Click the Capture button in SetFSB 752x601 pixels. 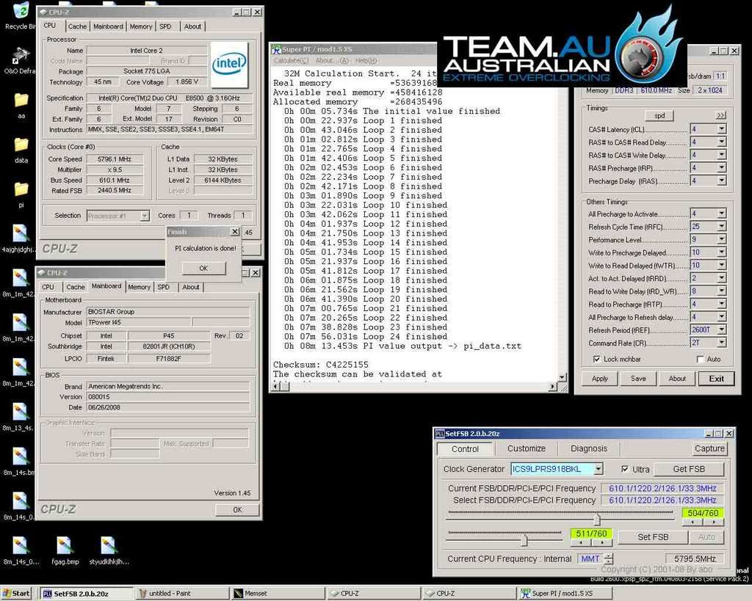(709, 448)
